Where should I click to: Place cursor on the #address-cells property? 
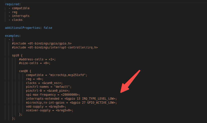pyautogui.click(x=32, y=59)
